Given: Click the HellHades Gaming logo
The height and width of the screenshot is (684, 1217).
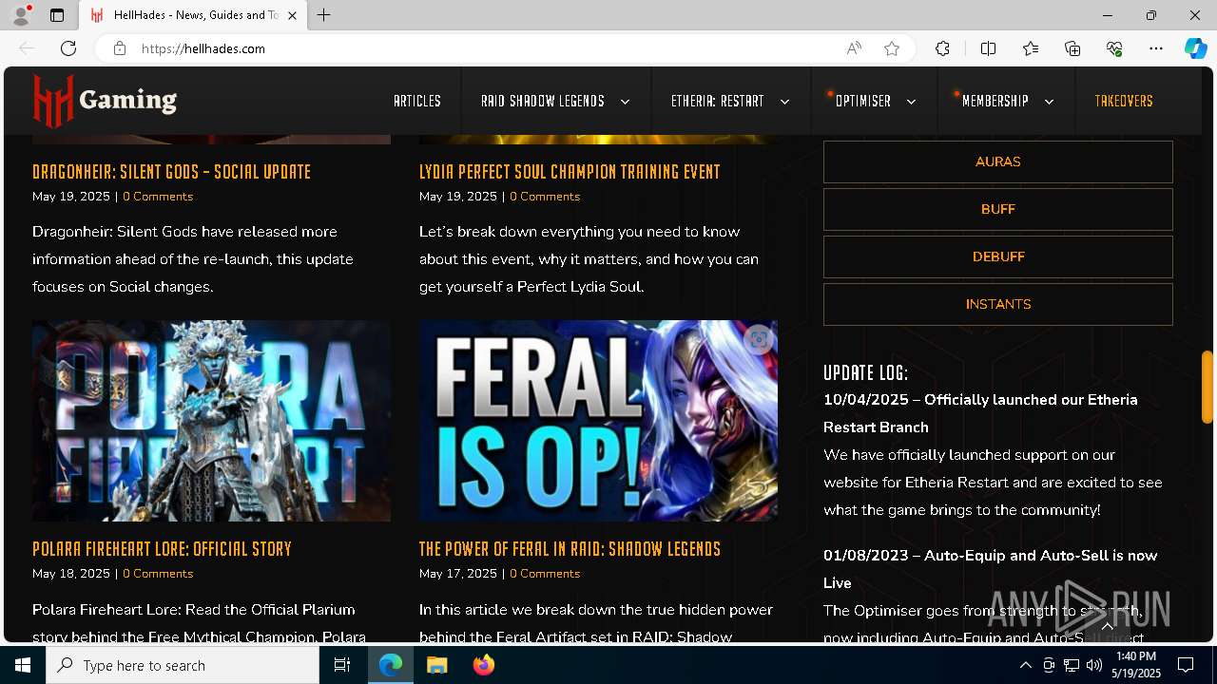Looking at the screenshot, I should coord(105,101).
